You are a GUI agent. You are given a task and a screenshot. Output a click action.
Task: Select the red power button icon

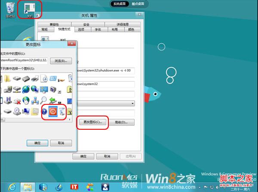point(53,112)
